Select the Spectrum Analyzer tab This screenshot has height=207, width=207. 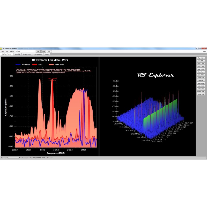7,54
